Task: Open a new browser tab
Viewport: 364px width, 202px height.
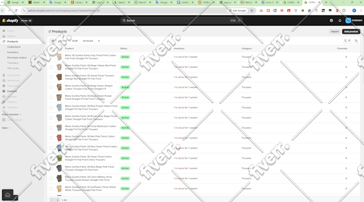Action: 326,2
